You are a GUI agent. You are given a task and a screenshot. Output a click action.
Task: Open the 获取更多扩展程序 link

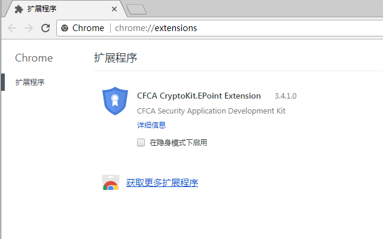(x=162, y=183)
